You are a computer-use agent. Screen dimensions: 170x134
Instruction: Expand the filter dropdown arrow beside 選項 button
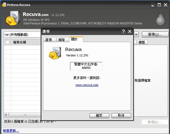pos(136,35)
